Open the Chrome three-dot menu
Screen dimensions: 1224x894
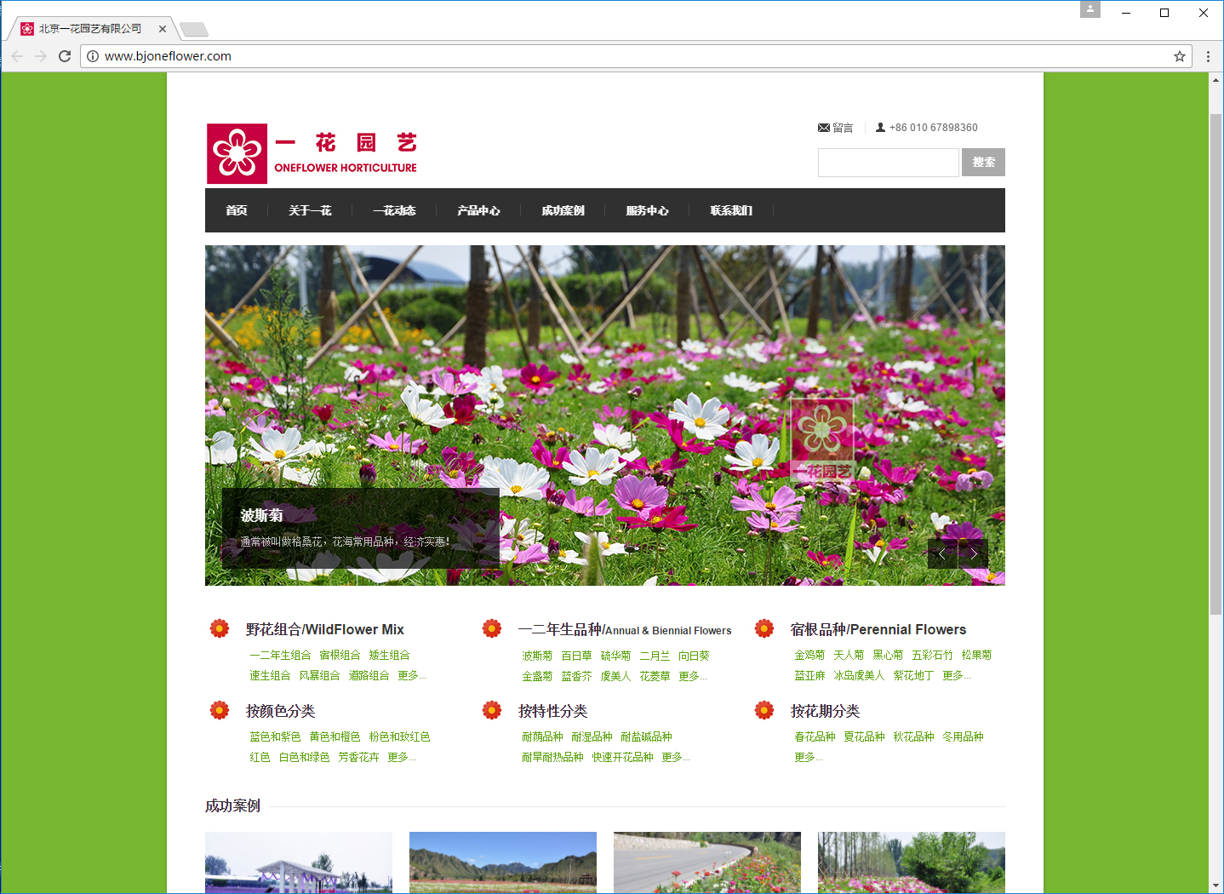coord(1208,56)
